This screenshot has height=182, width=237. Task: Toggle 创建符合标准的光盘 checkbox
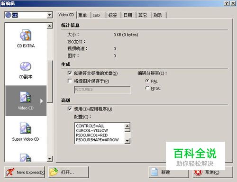point(70,73)
